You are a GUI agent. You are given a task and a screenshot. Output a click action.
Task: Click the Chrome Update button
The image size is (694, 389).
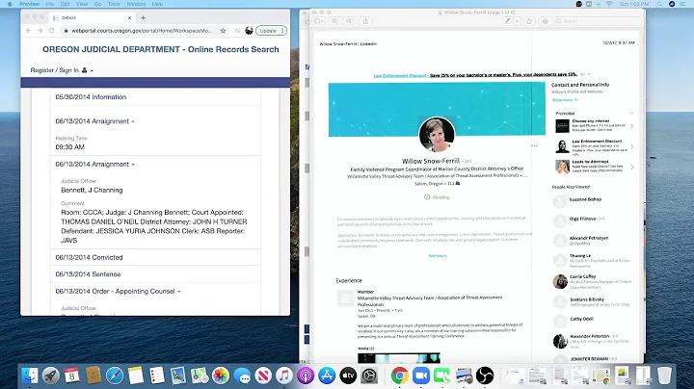(271, 31)
